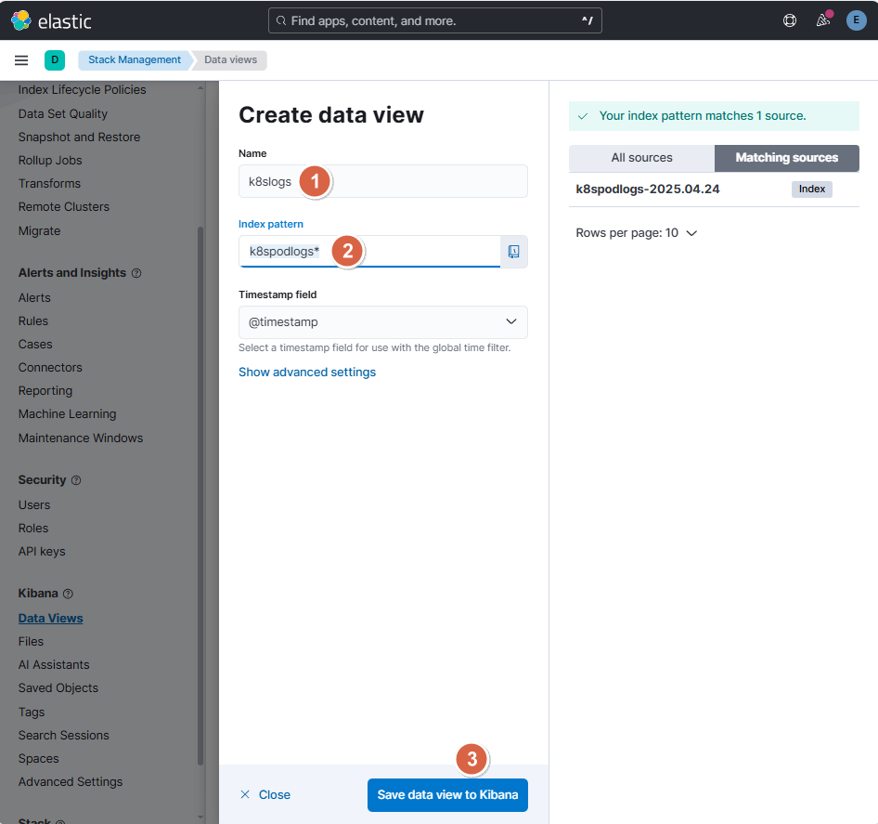
Task: Select the Matching sources tab
Action: (x=787, y=158)
